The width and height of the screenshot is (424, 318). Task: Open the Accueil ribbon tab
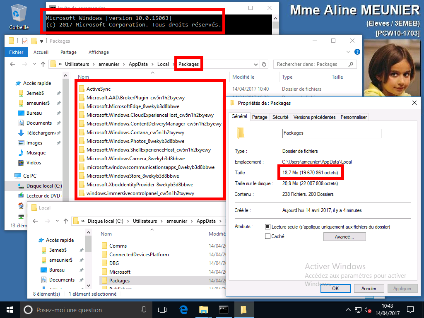41,52
